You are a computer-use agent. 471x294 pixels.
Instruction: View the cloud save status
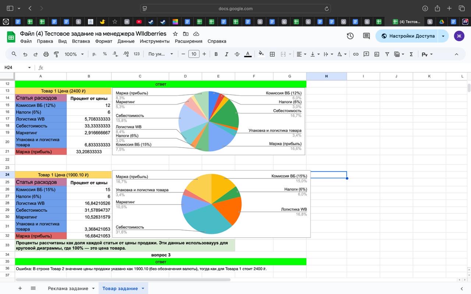(x=196, y=34)
